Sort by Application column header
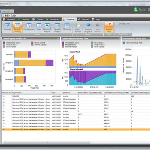150x150 pixels. [31, 93]
